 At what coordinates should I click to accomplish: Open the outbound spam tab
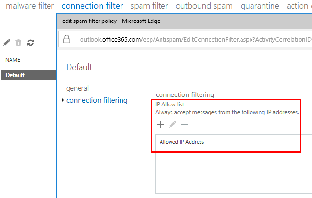tap(204, 6)
